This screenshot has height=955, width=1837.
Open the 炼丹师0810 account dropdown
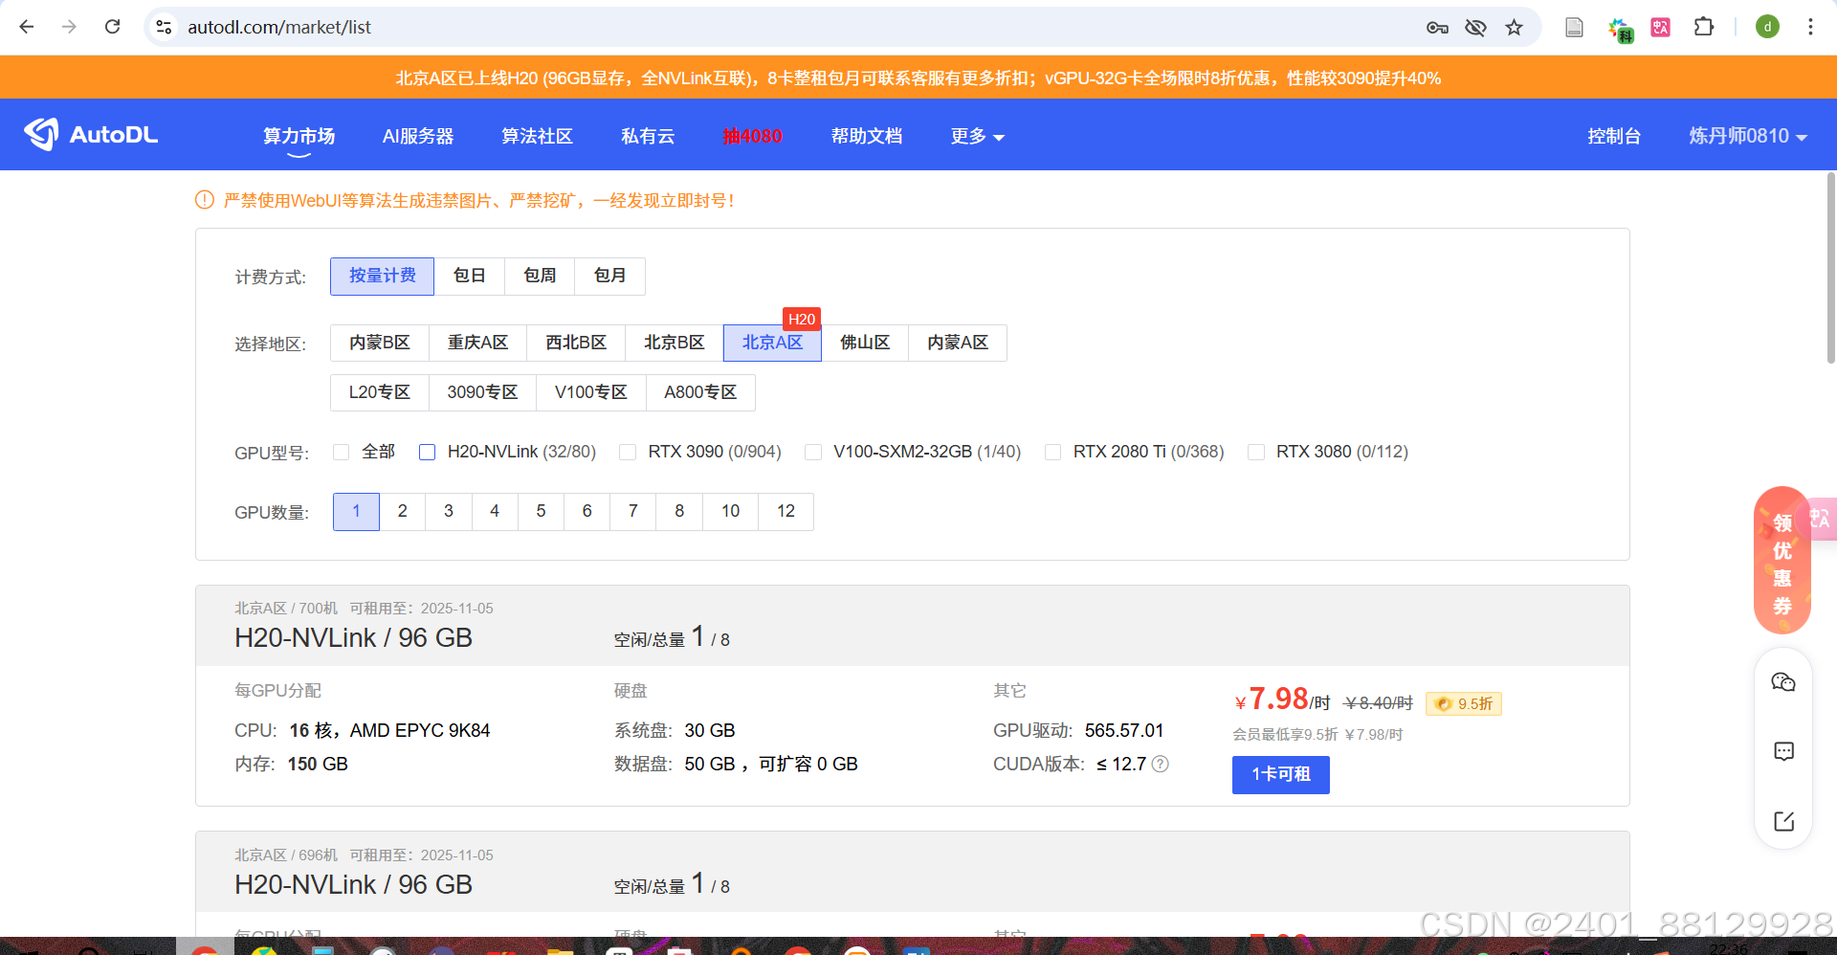pos(1748,136)
